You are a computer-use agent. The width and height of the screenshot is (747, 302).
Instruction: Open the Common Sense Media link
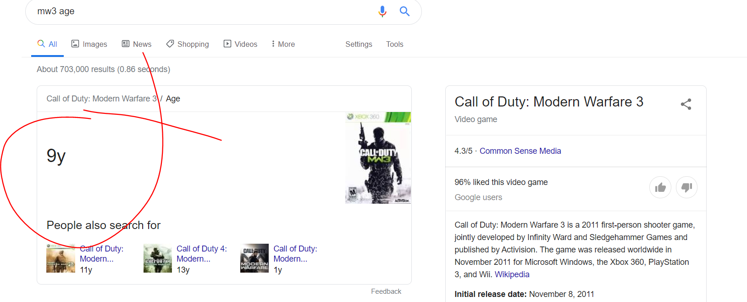pos(520,151)
